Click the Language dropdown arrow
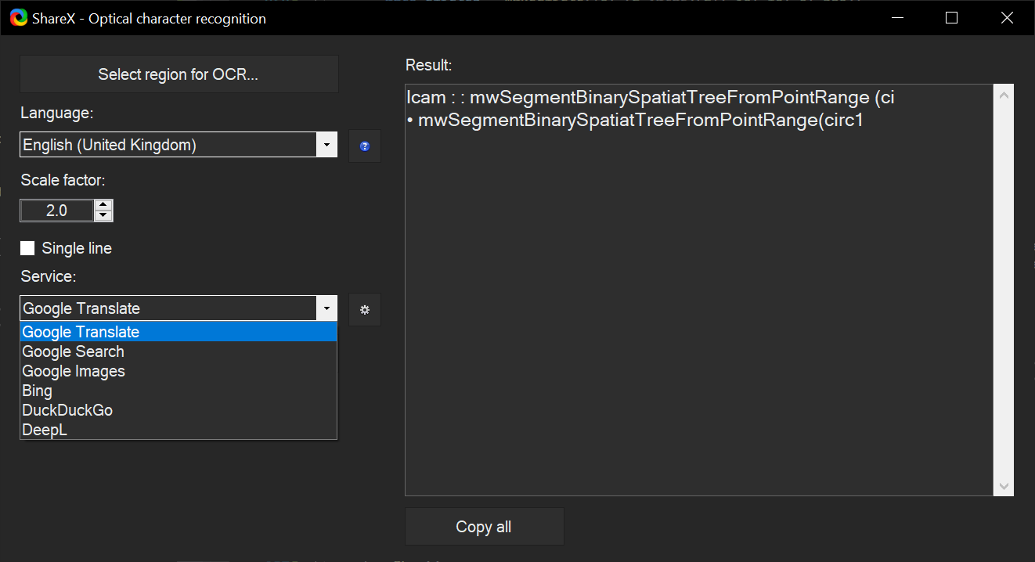The image size is (1035, 562). [x=326, y=144]
